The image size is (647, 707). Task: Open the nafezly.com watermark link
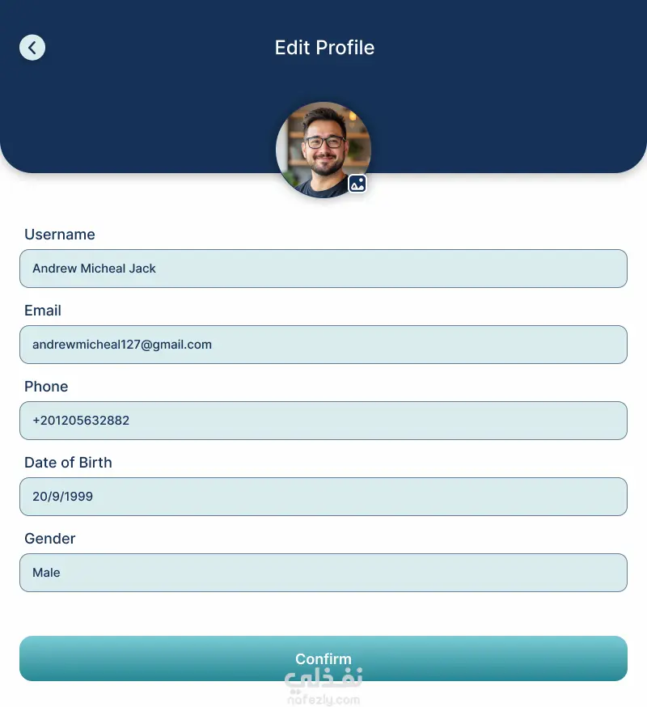coord(323,699)
